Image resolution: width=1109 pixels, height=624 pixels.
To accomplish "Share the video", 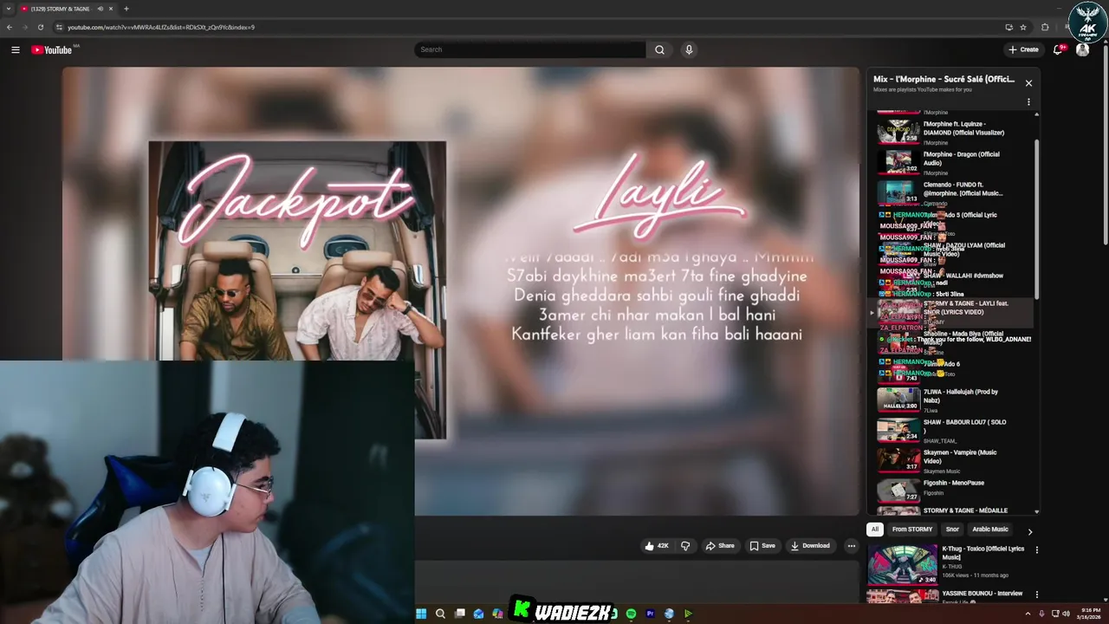I will click(720, 546).
